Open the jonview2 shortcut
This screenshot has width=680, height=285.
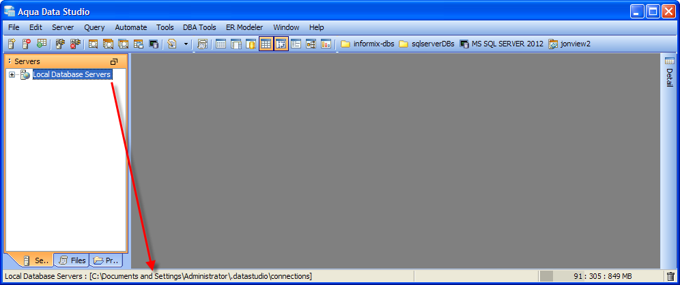pyautogui.click(x=569, y=44)
